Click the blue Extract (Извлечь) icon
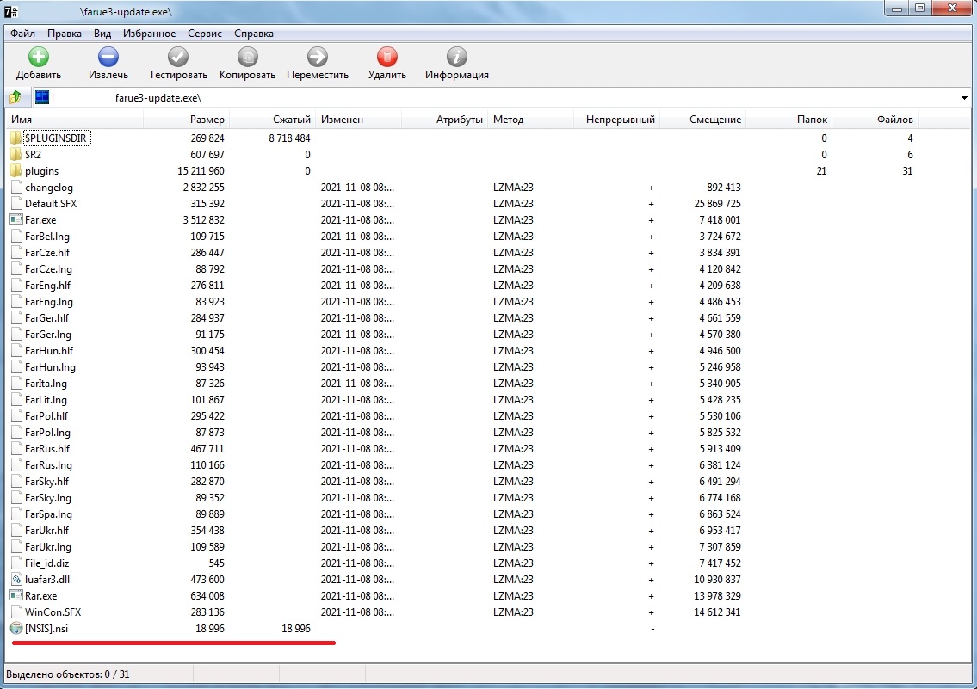Viewport: 977px width, 689px height. click(x=108, y=57)
